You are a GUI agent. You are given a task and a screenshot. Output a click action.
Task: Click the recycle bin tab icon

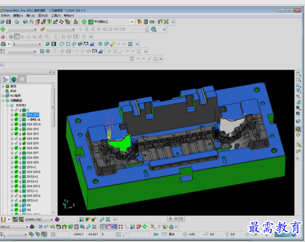(x=22, y=79)
